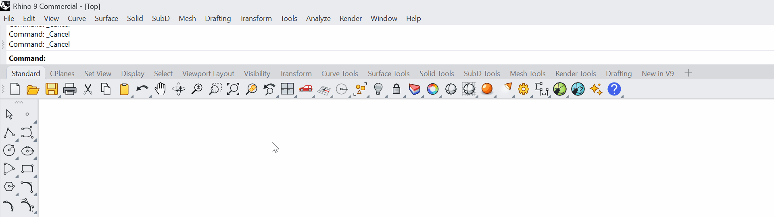Screen dimensions: 774x217
Task: Click the Print icon
Action: pyautogui.click(x=70, y=89)
